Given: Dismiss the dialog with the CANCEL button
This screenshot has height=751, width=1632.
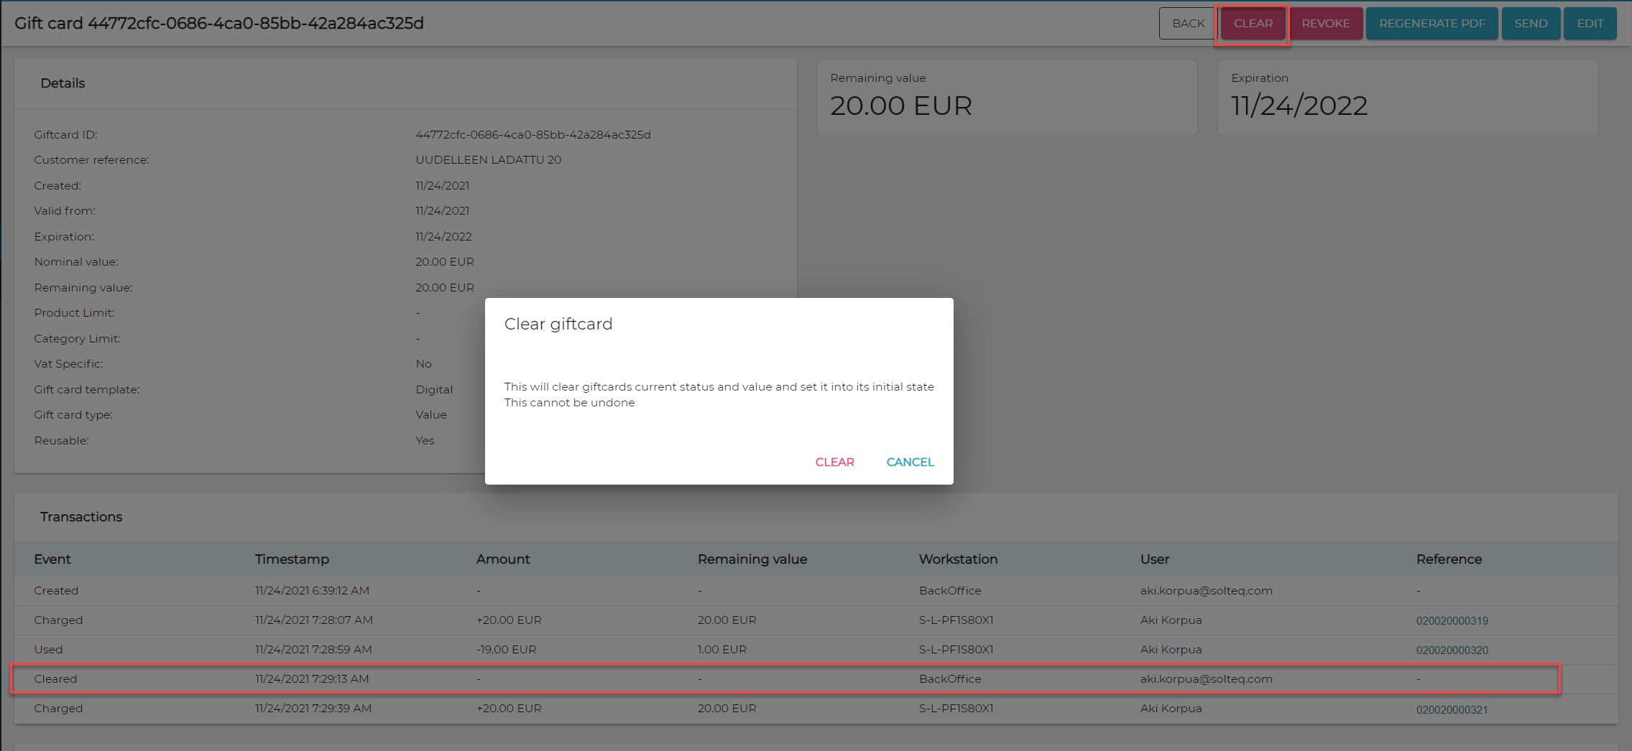Looking at the screenshot, I should [x=910, y=462].
